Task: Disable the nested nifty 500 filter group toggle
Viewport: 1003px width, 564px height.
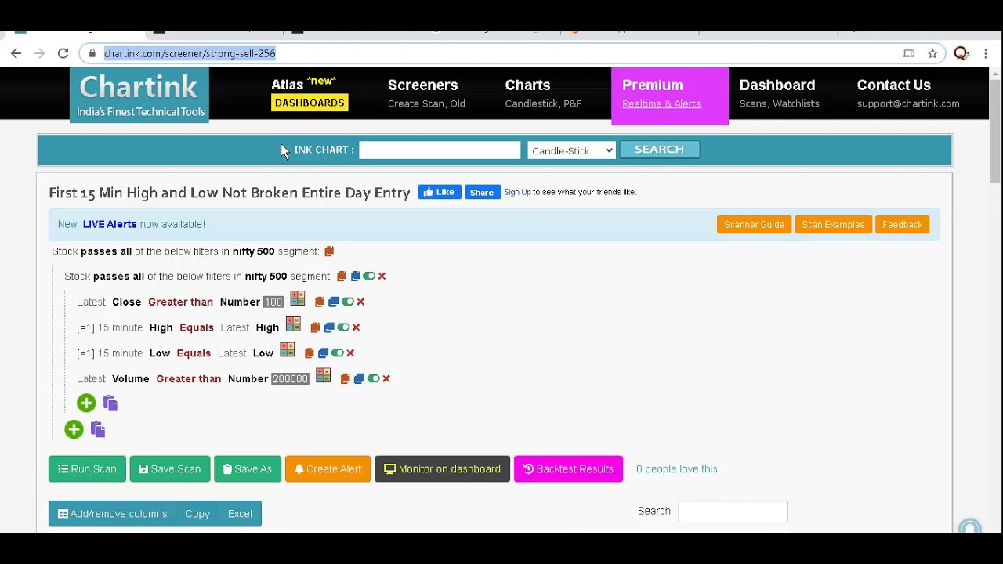Action: pos(368,277)
